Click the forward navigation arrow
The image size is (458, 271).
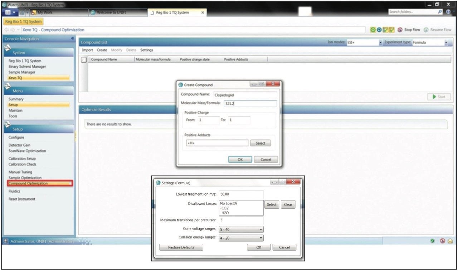point(13,30)
